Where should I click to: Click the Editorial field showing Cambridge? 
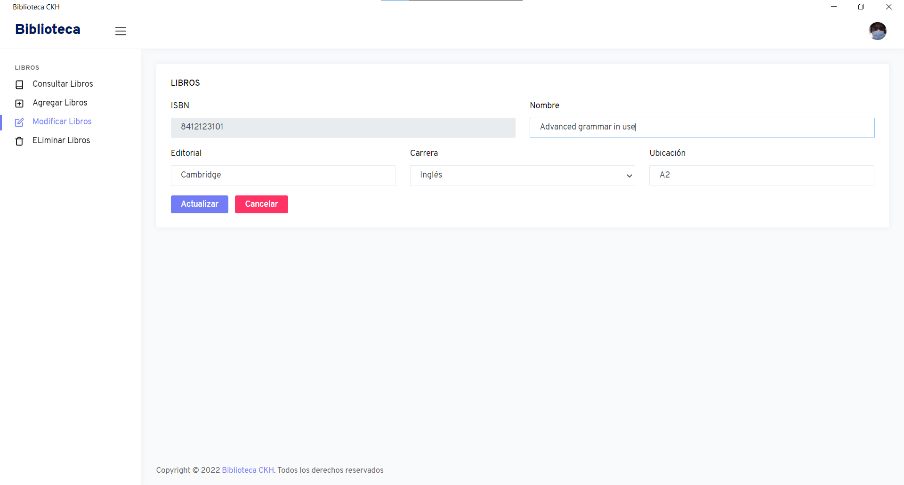click(283, 175)
